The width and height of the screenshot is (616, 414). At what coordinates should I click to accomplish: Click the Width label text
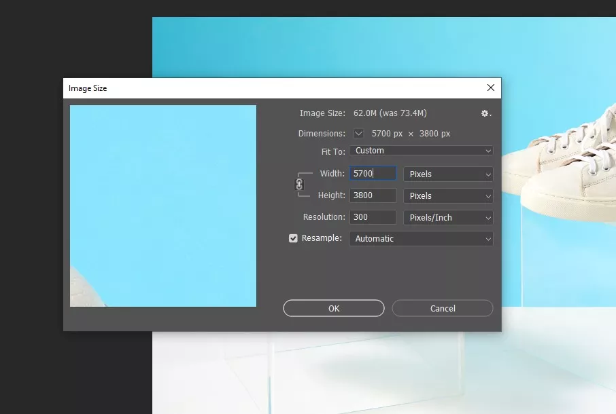click(x=332, y=174)
